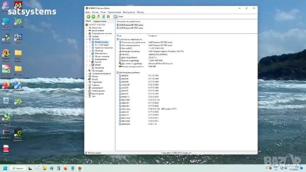Expand the Computer (Компютър) tree node
306x172 pixels.
(x=87, y=28)
